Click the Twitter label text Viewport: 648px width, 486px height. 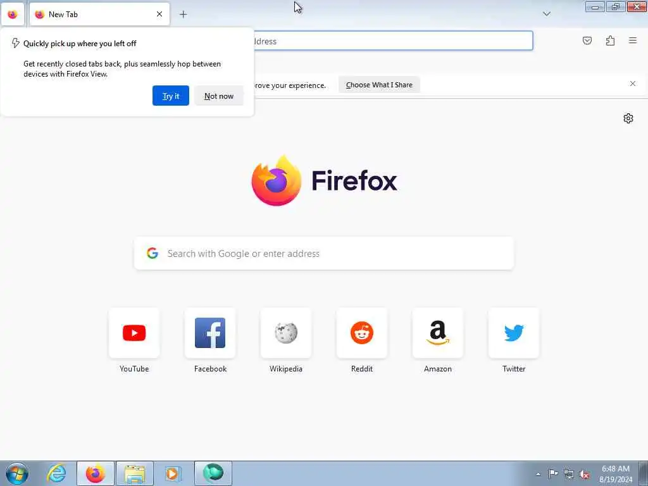[x=514, y=369]
